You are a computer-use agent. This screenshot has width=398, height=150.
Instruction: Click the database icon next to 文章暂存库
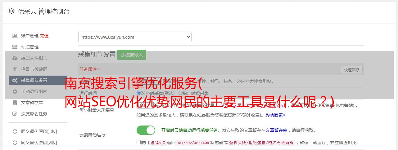[x=15, y=103]
